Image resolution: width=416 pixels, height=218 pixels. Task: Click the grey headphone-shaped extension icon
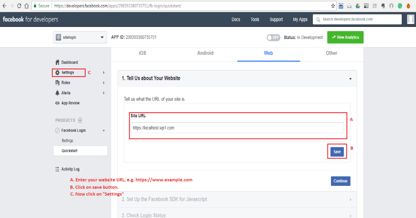point(391,6)
